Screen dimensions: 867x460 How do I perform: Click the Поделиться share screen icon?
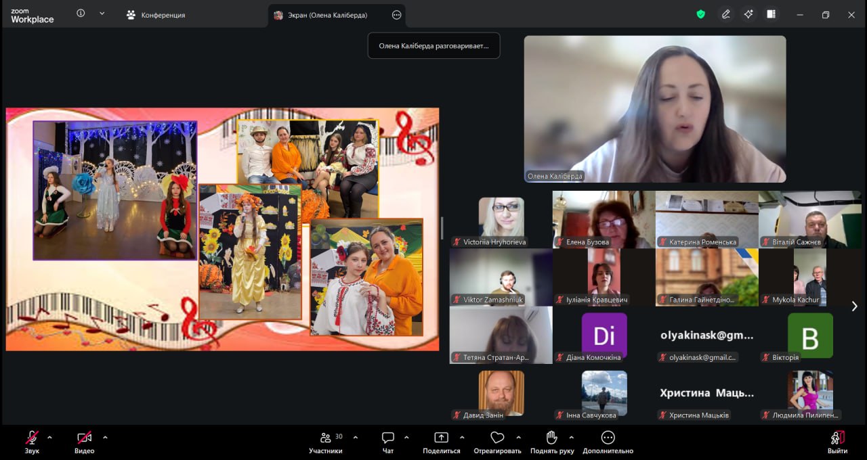coord(442,442)
